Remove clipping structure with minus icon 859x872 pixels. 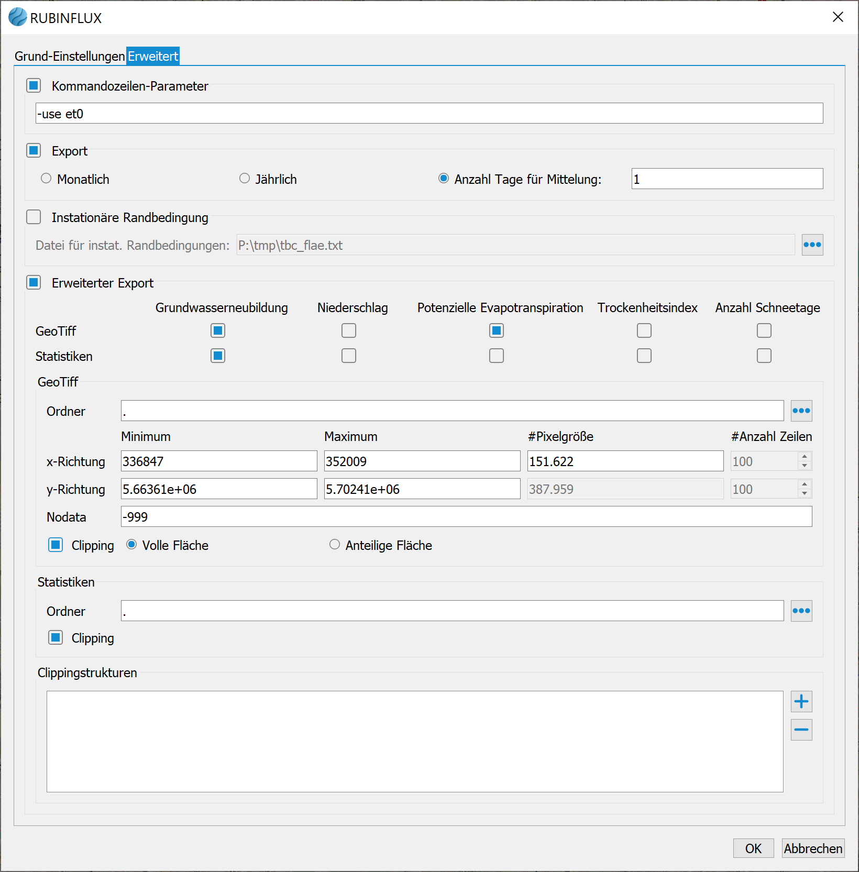(801, 730)
